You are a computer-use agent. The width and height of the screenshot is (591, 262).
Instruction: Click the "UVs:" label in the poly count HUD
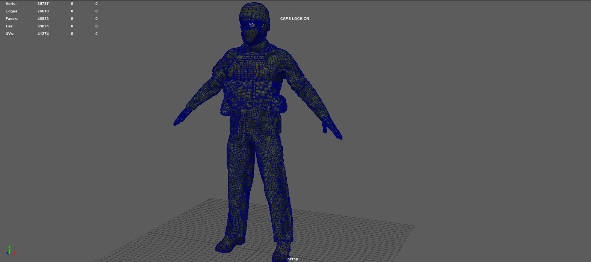pyautogui.click(x=11, y=33)
